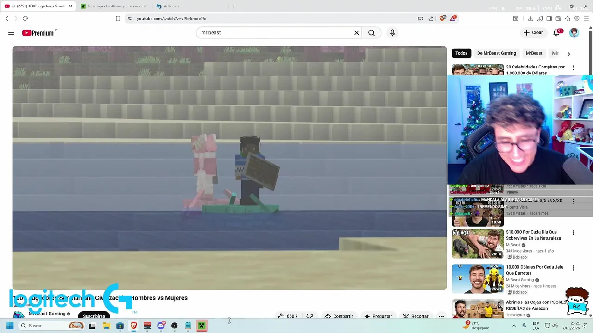Open more actions ellipsis under video
The image size is (593, 333).
click(441, 316)
